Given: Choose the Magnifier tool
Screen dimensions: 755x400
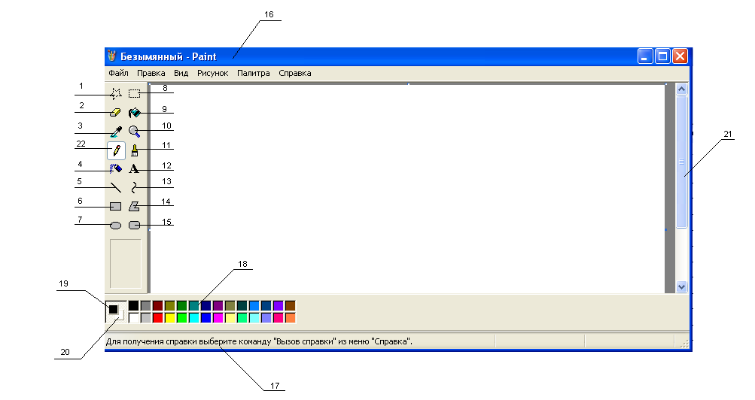Looking at the screenshot, I should point(134,132).
